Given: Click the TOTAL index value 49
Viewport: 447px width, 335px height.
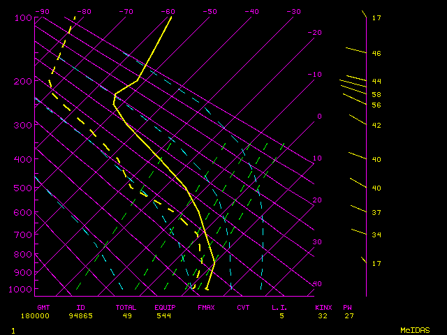Looking at the screenshot, I should tap(129, 315).
